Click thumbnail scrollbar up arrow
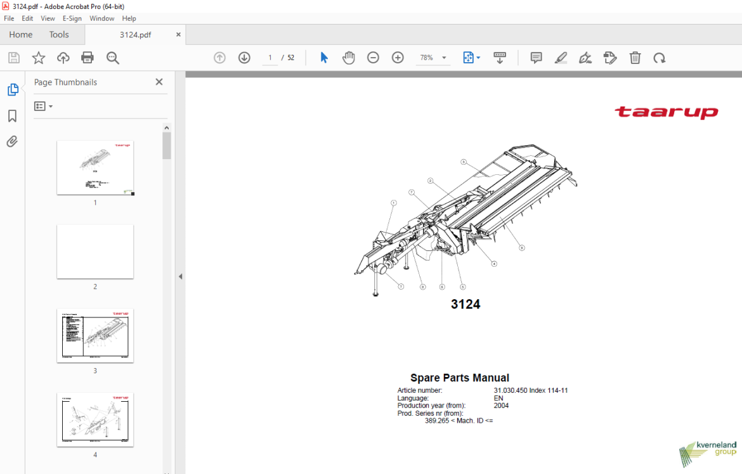Screen dimensions: 742x474 [x=167, y=128]
